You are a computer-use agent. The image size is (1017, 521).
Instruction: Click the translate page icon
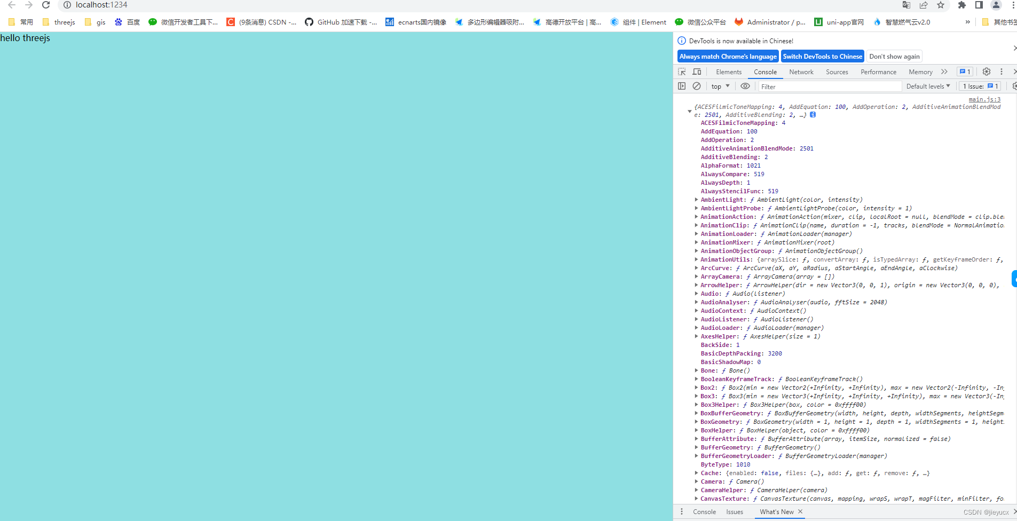pos(906,5)
